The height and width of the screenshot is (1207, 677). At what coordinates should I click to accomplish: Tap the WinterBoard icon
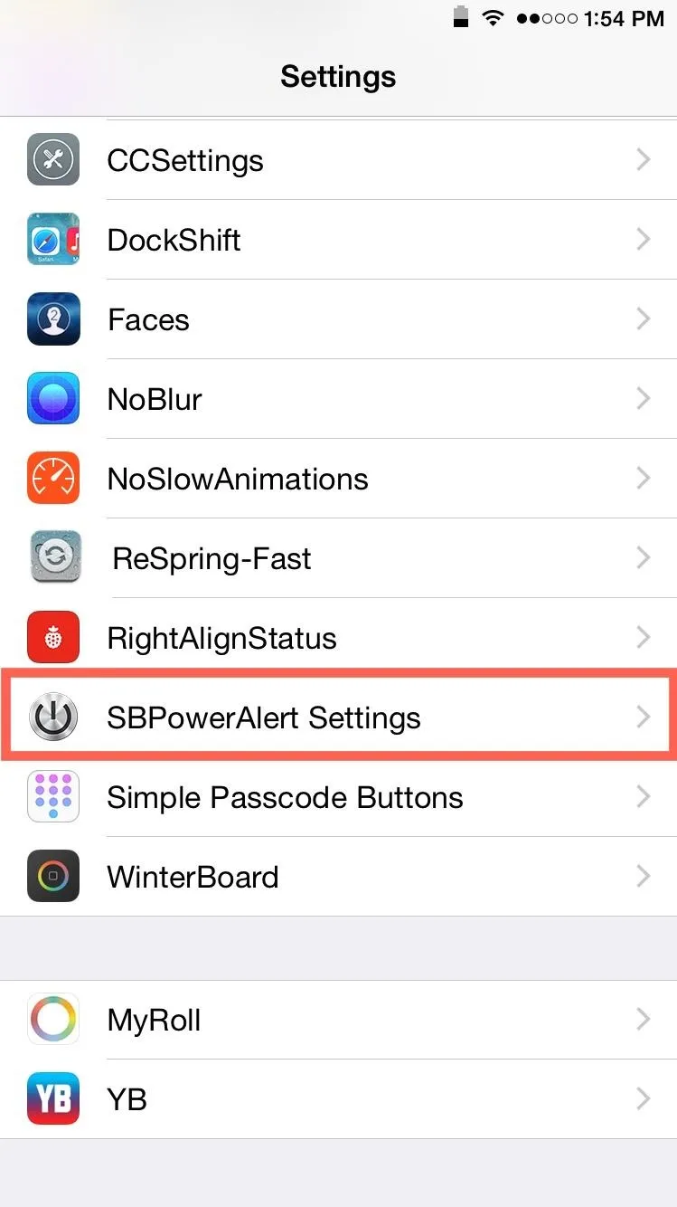coord(53,877)
